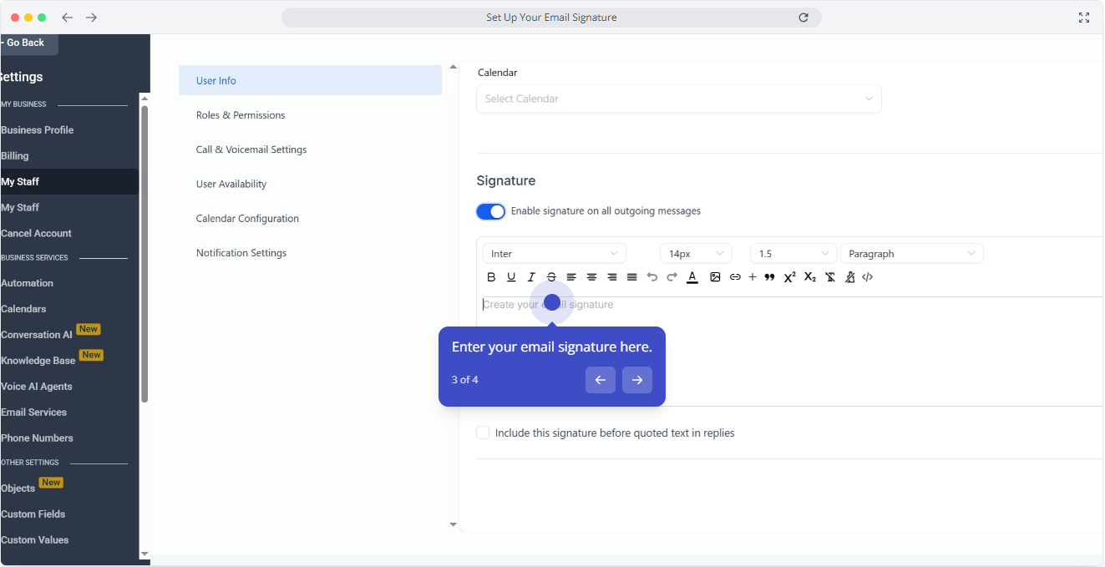Image resolution: width=1105 pixels, height=567 pixels.
Task: Navigate forward with browser forward arrow
Action: pos(92,18)
